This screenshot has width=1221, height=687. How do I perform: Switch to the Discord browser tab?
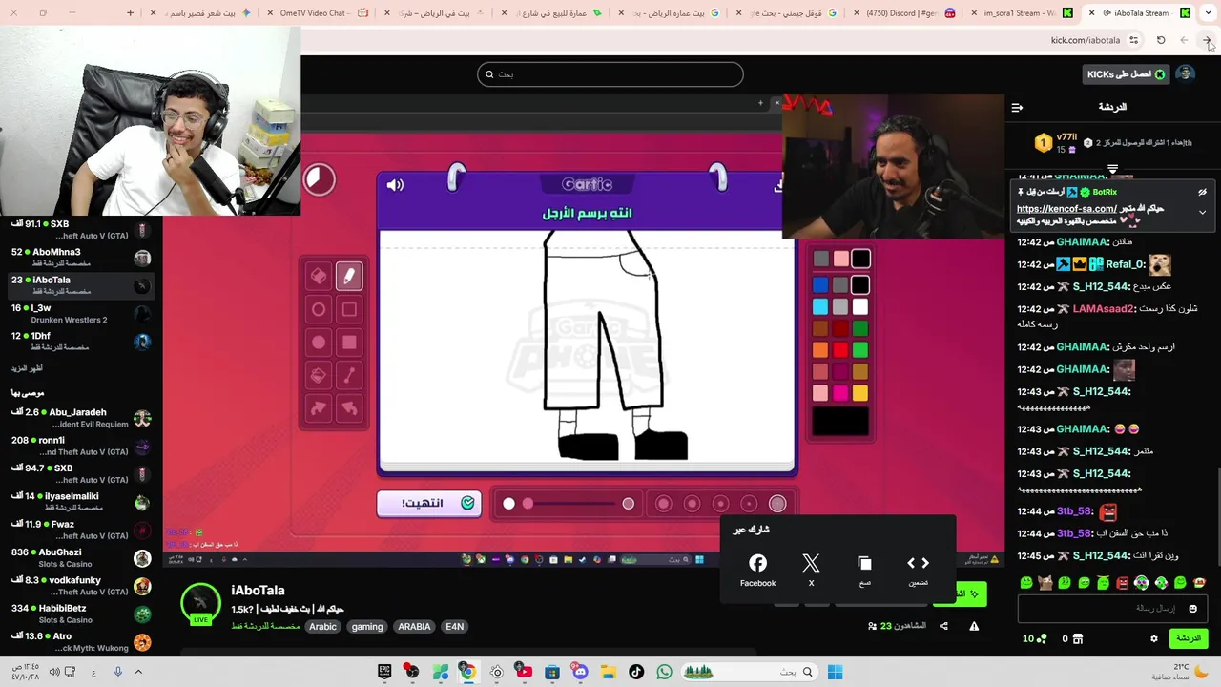click(x=902, y=13)
